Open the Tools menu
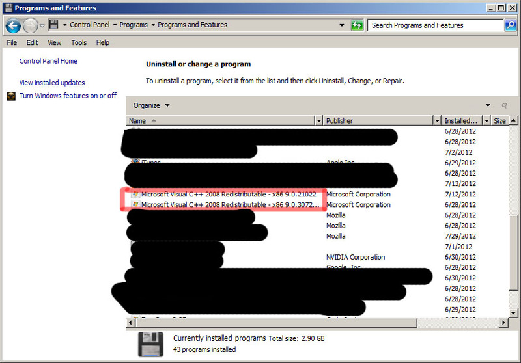The image size is (521, 363). pyautogui.click(x=79, y=43)
